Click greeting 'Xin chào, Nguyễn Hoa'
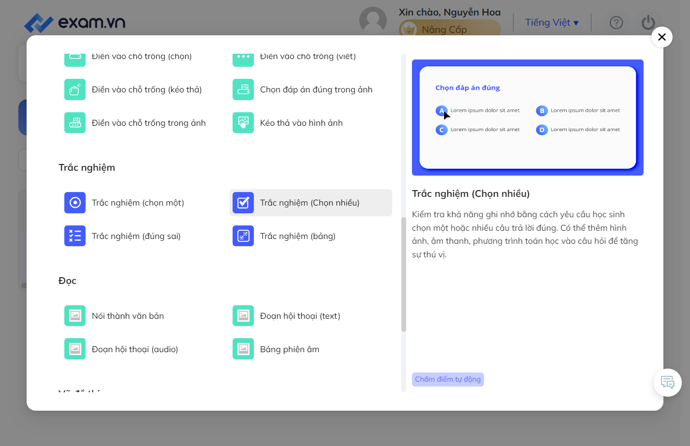 coord(450,12)
